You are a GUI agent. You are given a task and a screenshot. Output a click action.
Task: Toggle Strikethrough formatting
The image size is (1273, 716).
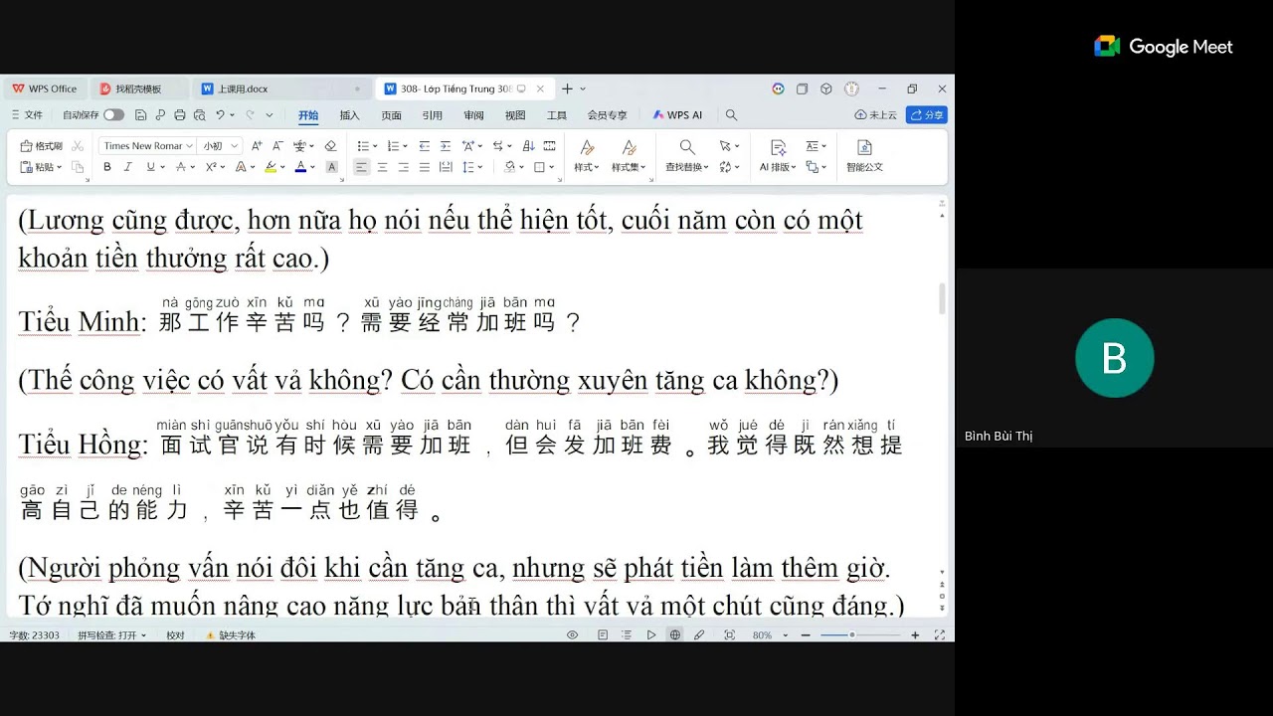click(x=181, y=167)
